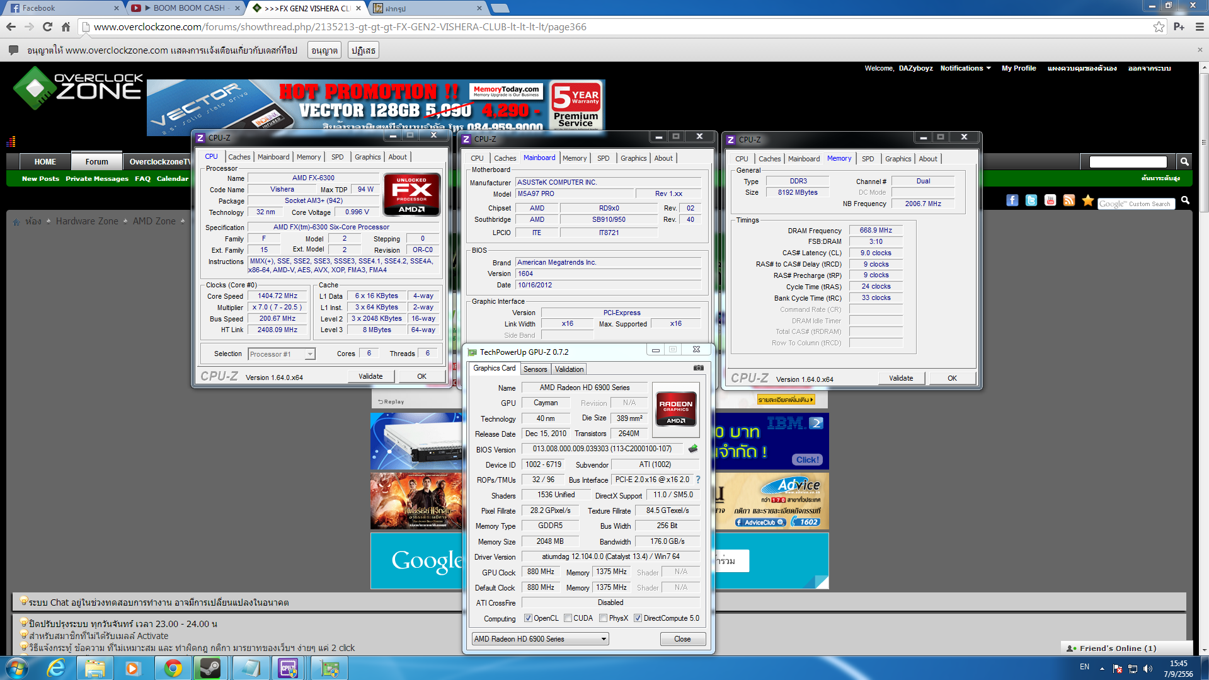Screen dimensions: 1209x680
Task: Switch to the BOOM BOOM CASH browser tab
Action: 186,8
